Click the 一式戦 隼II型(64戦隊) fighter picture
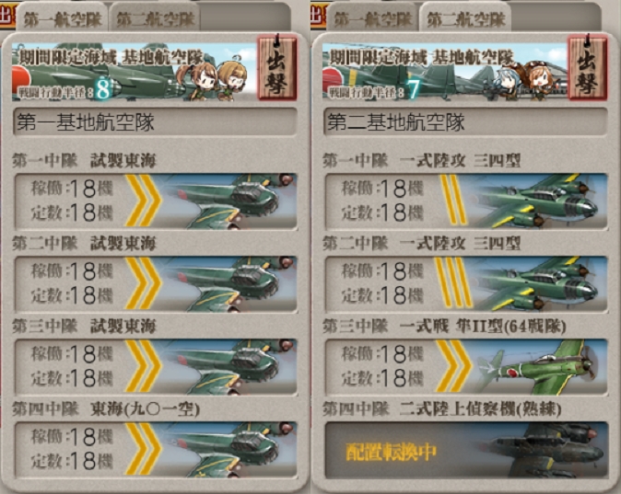 [x=538, y=367]
